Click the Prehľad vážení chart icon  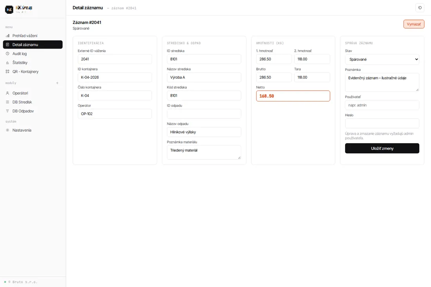[x=7, y=36]
